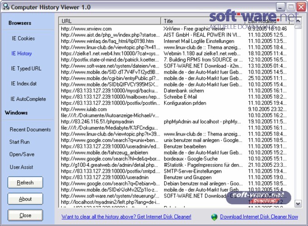Select IE History in the sidebar

click(x=22, y=53)
